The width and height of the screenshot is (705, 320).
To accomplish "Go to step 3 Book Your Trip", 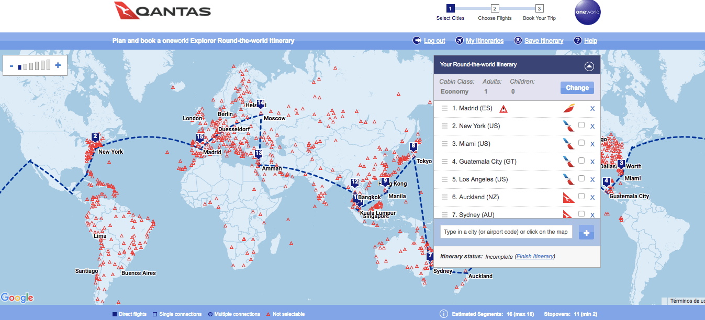I will 539,9.
